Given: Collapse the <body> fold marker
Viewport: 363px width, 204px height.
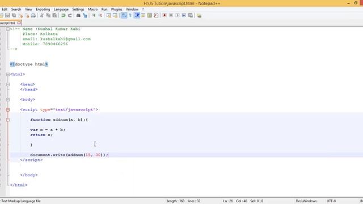Looking at the screenshot, I should click(8, 100).
